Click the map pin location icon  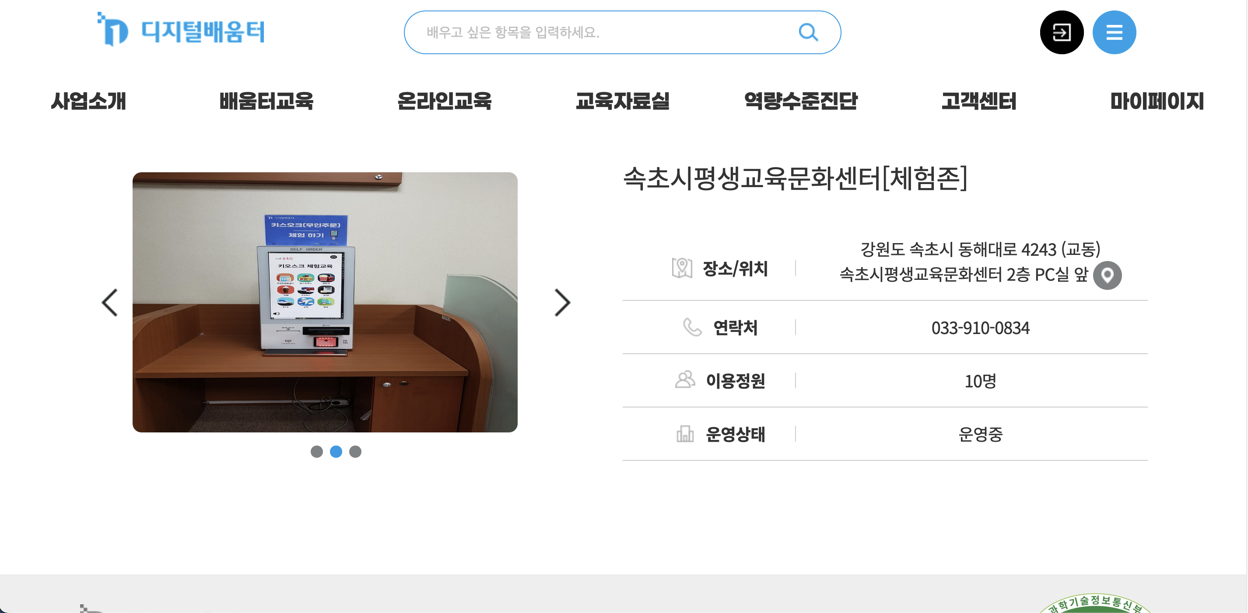point(1107,275)
